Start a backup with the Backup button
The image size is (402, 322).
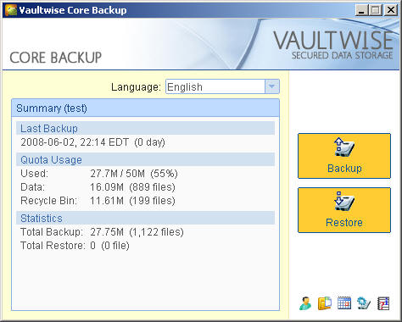tap(344, 156)
